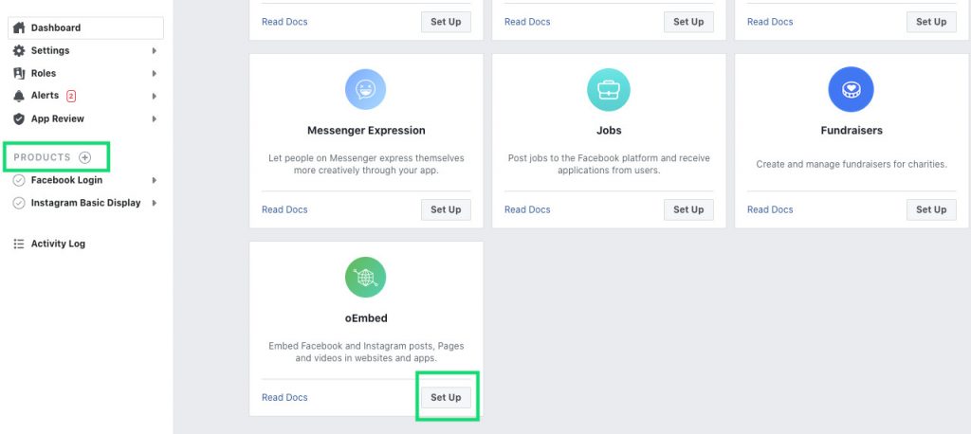Click the Fundraisers heart coin icon
This screenshot has height=434, width=971.
(851, 90)
